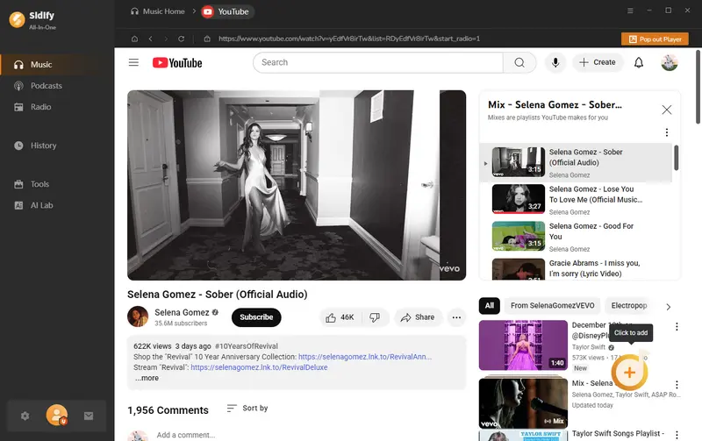
Task: Like the video with thumbs up
Action: (x=340, y=317)
